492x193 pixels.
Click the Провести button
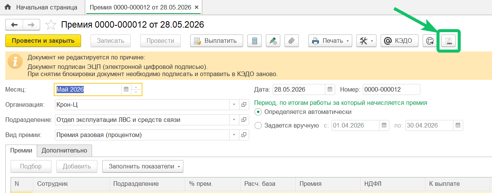point(160,41)
